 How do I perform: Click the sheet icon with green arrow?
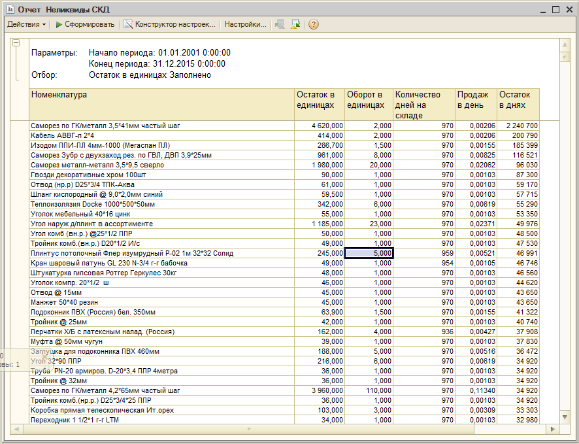click(x=295, y=24)
